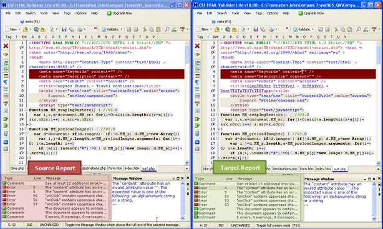Click the Print icon in the left window toolbar
The width and height of the screenshot is (383, 229).
coord(80,29)
